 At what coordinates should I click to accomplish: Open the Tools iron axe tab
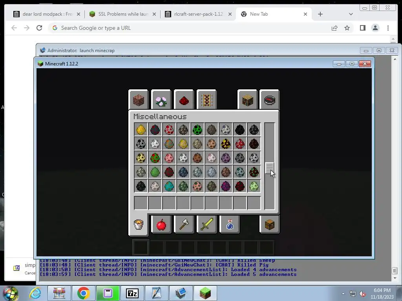(x=184, y=225)
